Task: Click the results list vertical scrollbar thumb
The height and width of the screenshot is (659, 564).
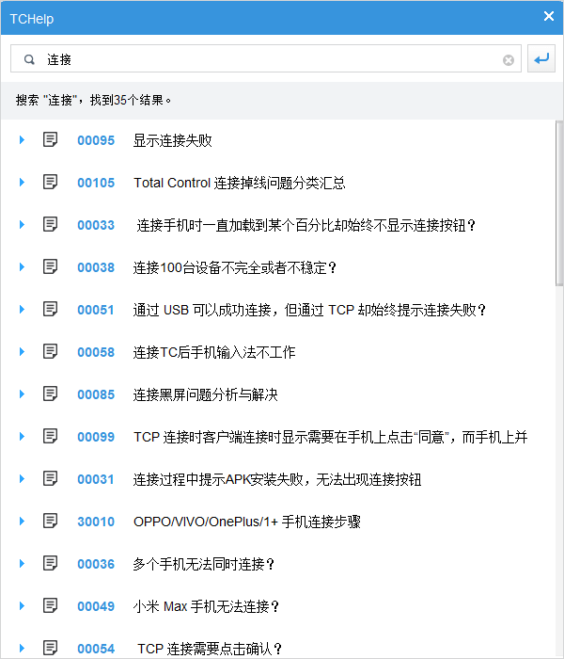Action: (559, 203)
